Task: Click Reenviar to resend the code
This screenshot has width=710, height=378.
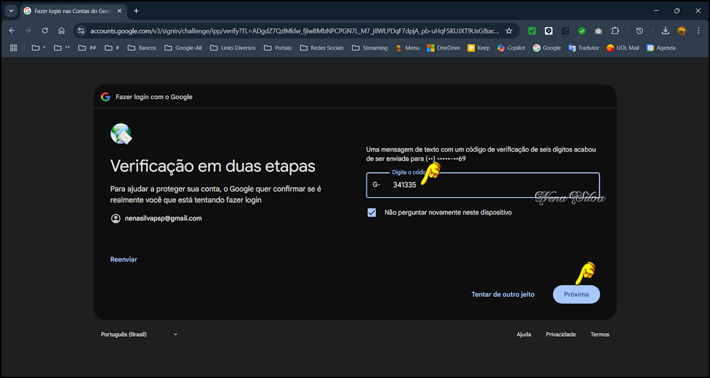Action: point(124,260)
